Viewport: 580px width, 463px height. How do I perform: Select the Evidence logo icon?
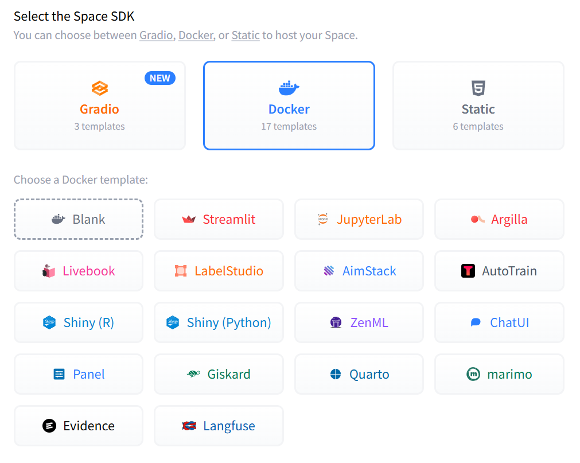[x=49, y=426]
